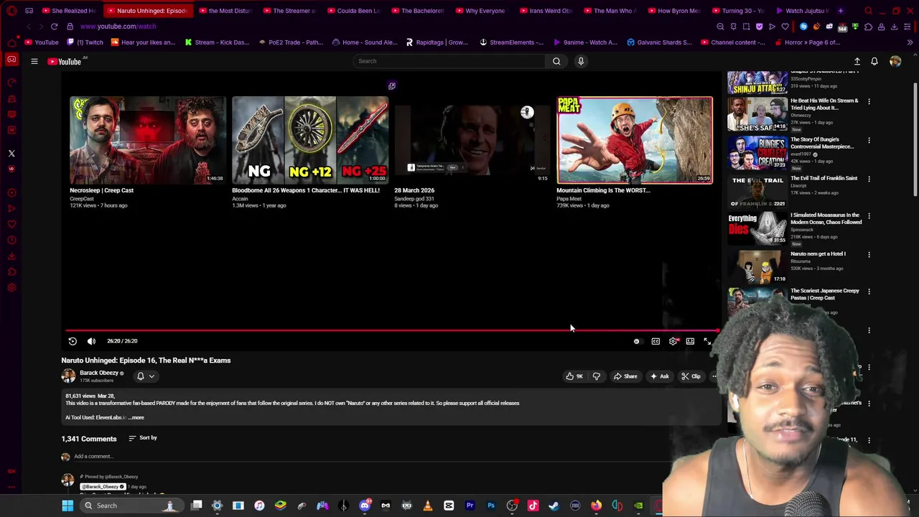Viewport: 919px width, 517px height.
Task: Open a new browser tab with plus
Action: click(x=841, y=11)
